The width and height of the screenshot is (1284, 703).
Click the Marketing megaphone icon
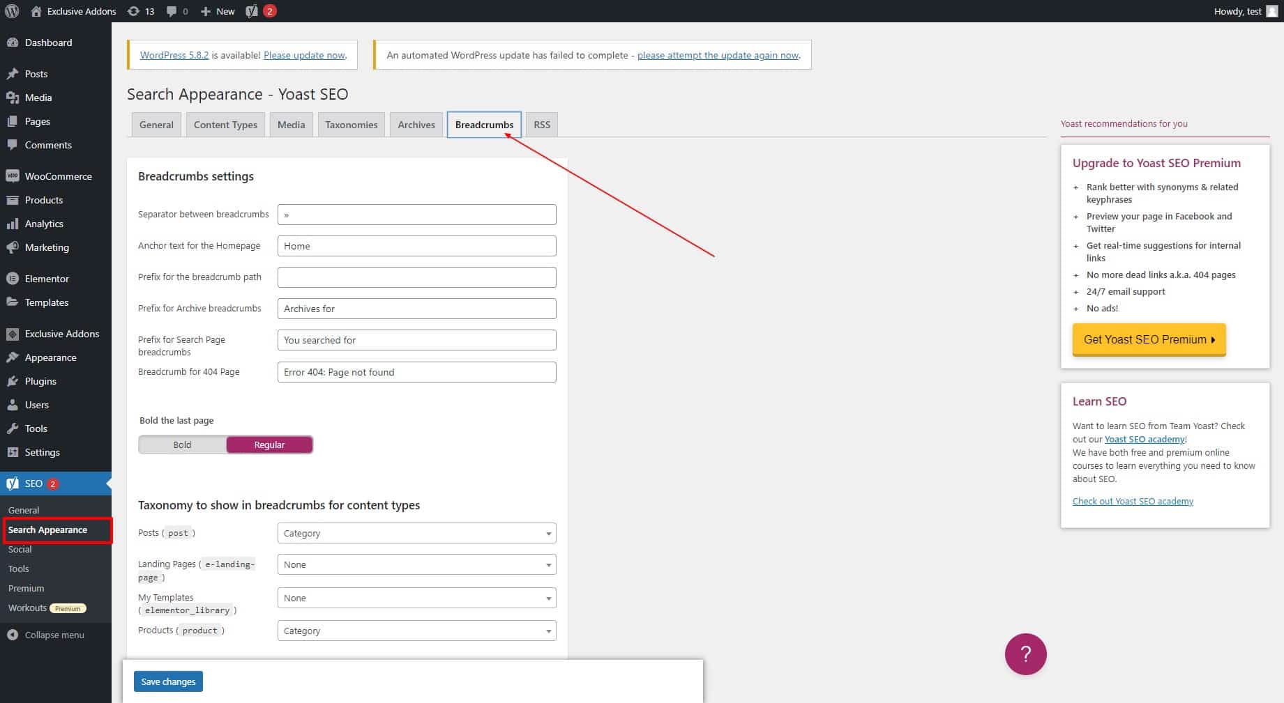coord(13,247)
